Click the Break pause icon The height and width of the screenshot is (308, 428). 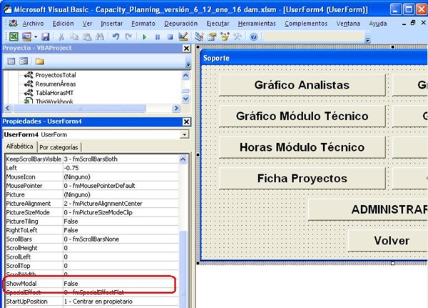pyautogui.click(x=158, y=36)
